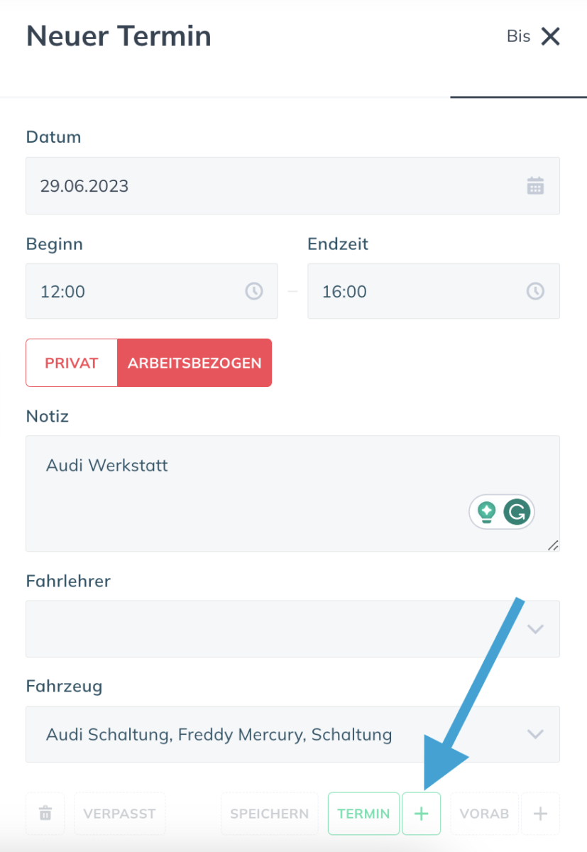Screen dimensions: 587x852
Task: Click the VERPASST button
Action: [119, 814]
